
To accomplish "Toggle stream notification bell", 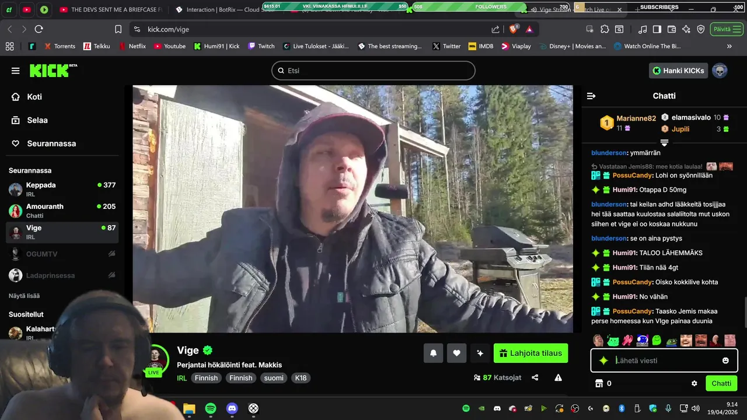I will [433, 353].
